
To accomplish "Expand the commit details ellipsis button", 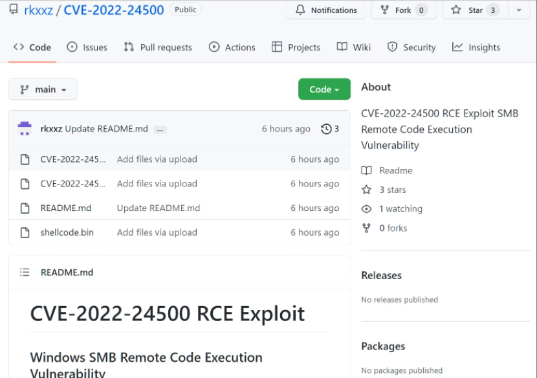I will coord(160,130).
